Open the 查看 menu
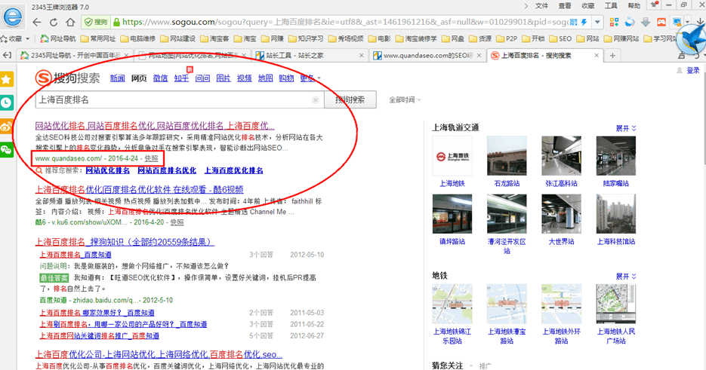Screen dimensions: 706x370 pyautogui.click(x=565, y=6)
